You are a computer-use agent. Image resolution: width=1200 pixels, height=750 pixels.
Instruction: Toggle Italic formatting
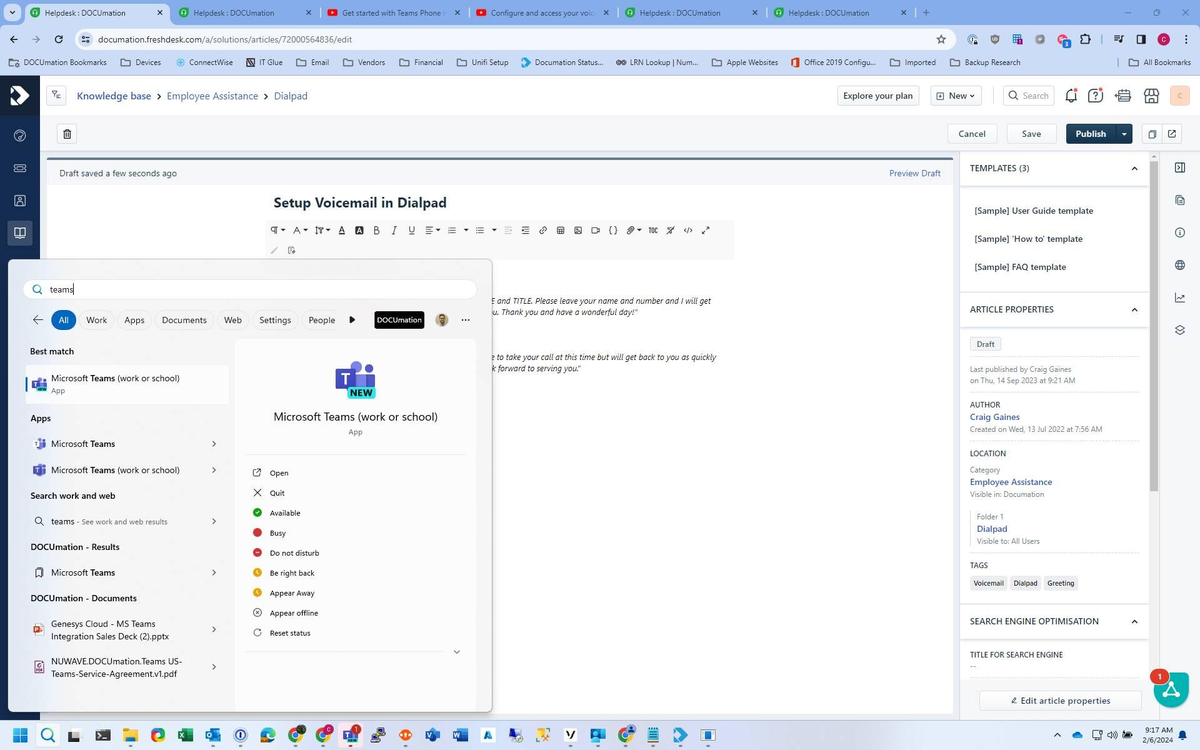pos(394,231)
